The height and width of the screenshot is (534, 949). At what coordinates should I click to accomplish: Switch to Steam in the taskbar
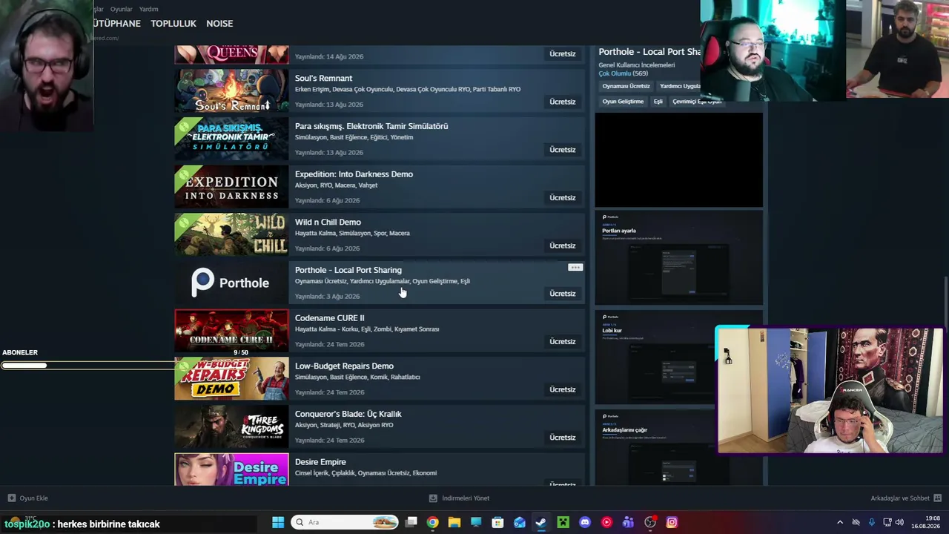pyautogui.click(x=541, y=522)
